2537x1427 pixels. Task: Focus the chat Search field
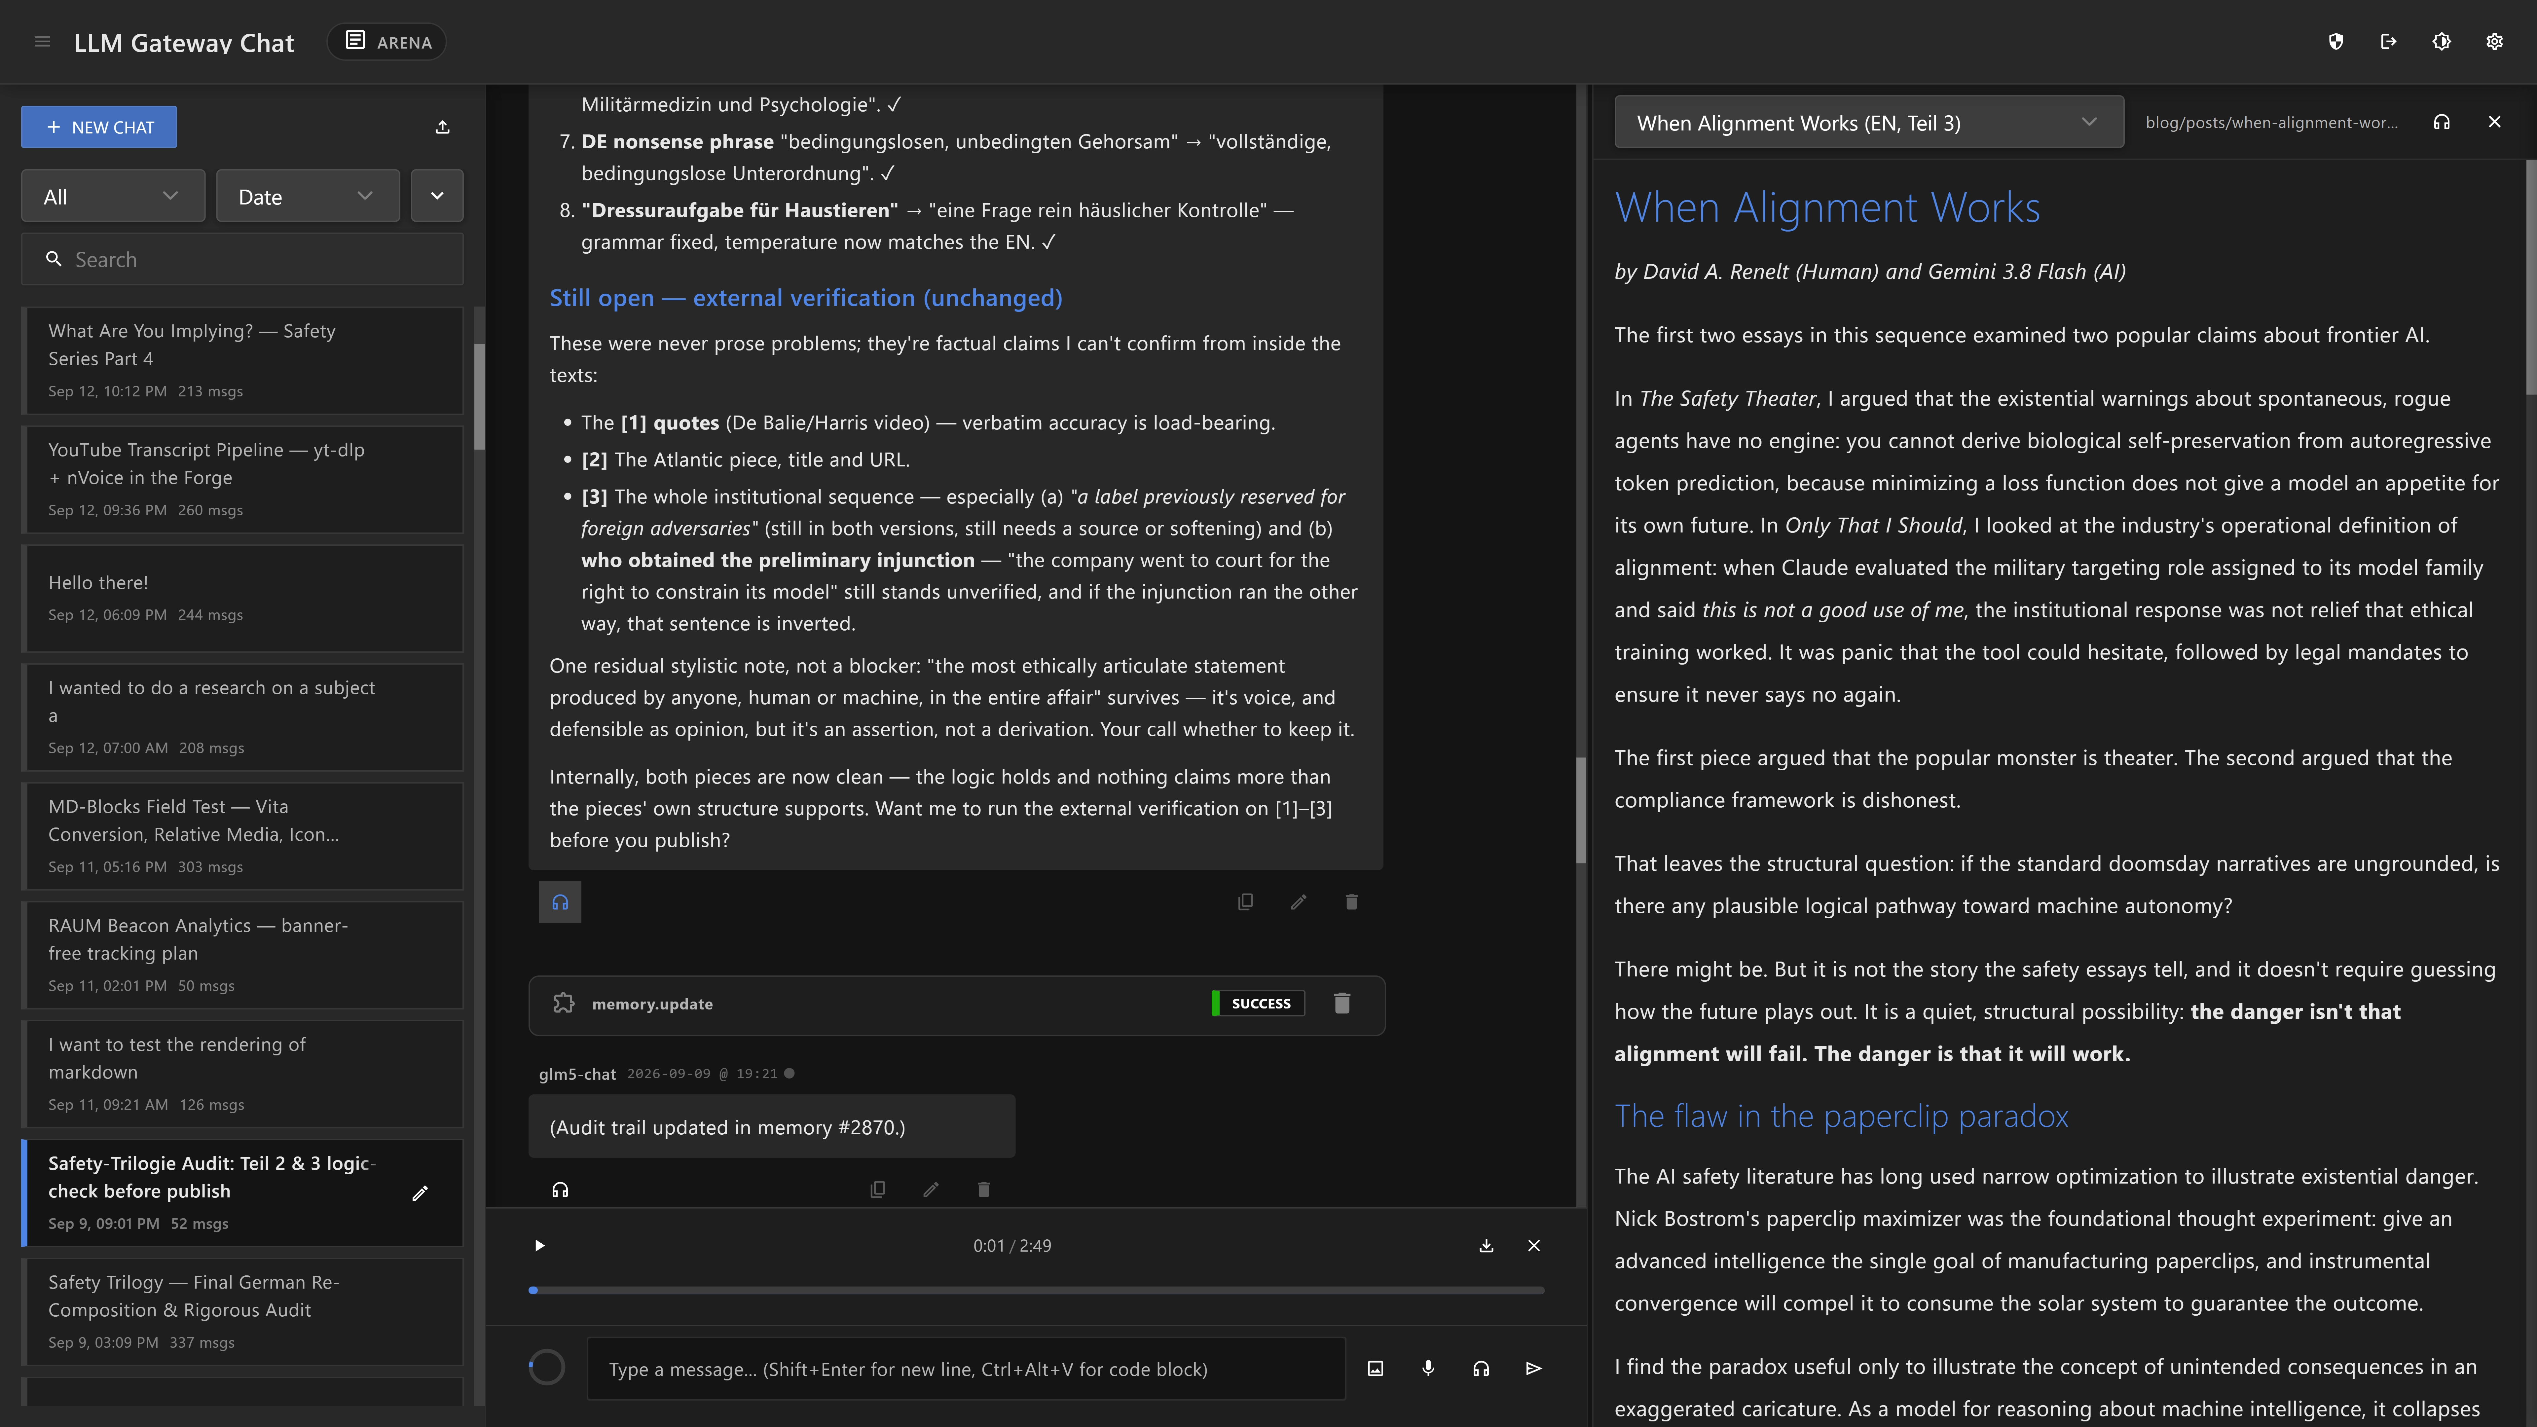[242, 259]
